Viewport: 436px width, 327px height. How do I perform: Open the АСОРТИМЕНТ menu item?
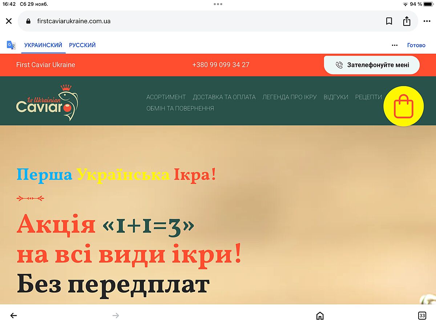(x=166, y=97)
